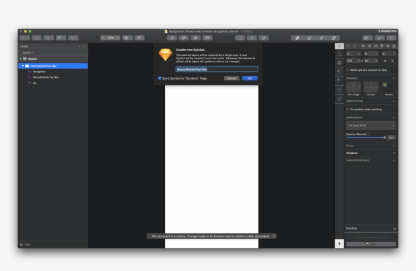This screenshot has width=416, height=271.
Task: Zoom in with the plus button
Action: (x=118, y=38)
